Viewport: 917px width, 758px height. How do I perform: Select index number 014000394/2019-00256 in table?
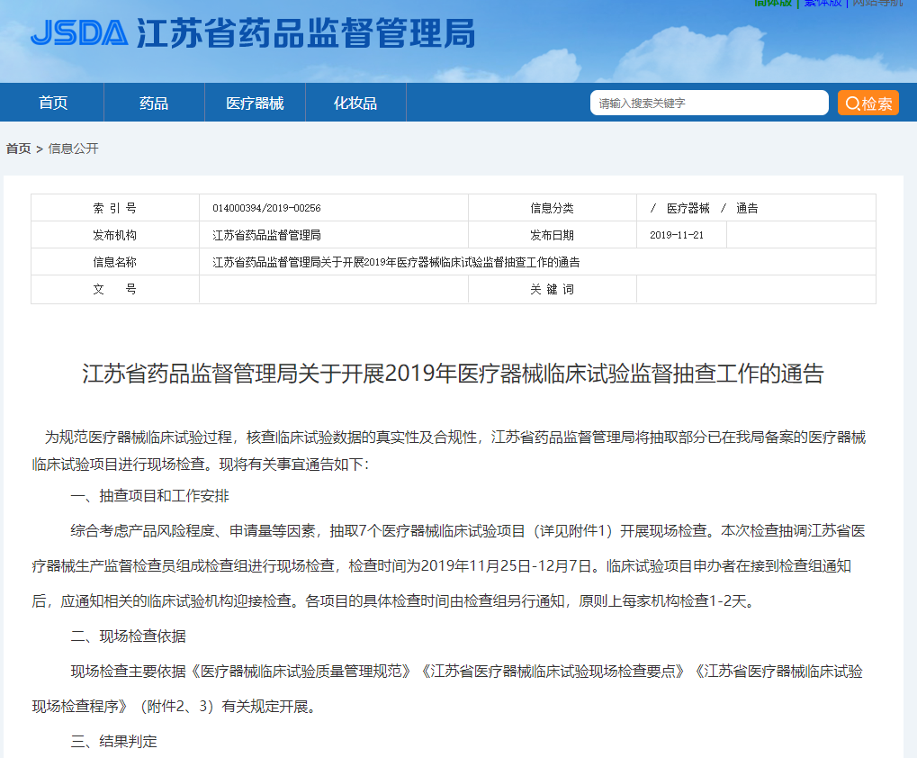click(266, 208)
